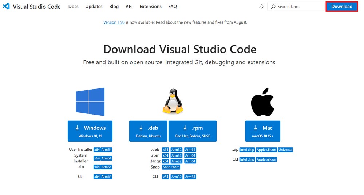Choose the Universal Mac .zip build
The height and width of the screenshot is (195, 364).
click(285, 150)
